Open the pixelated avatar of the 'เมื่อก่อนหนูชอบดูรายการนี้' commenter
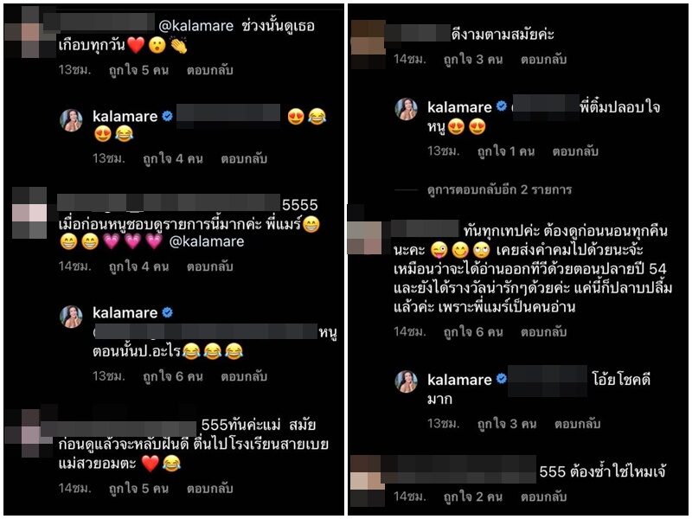 (x=29, y=212)
